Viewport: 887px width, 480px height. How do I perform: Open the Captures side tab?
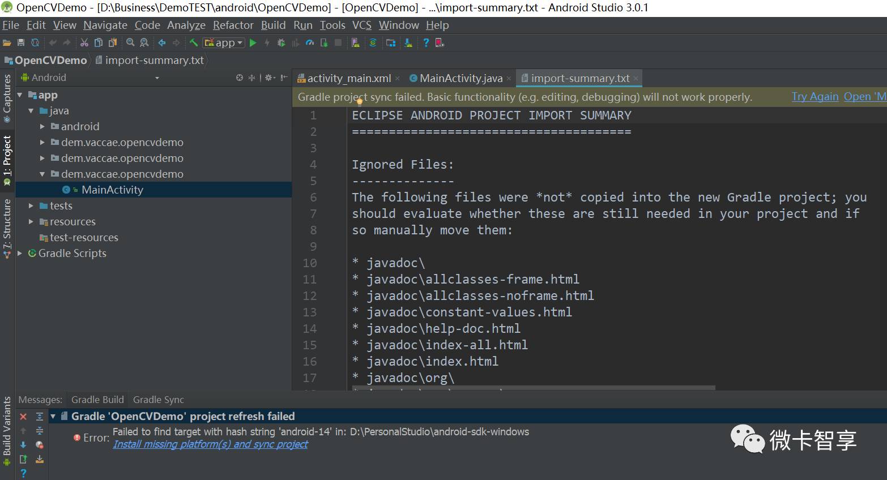point(7,98)
